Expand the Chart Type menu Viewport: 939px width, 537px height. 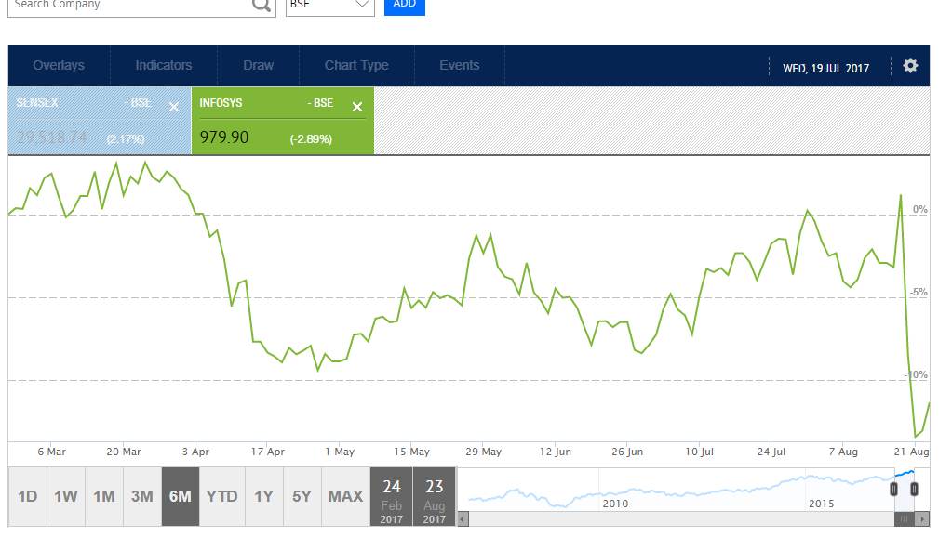tap(356, 66)
